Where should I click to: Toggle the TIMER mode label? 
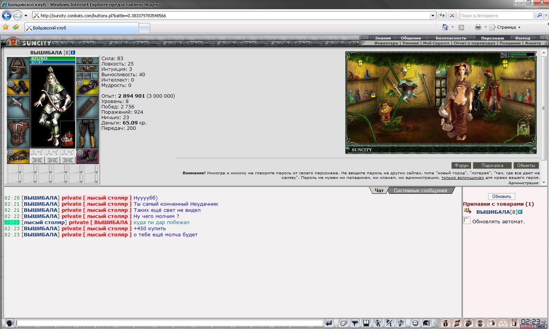coord(540,326)
